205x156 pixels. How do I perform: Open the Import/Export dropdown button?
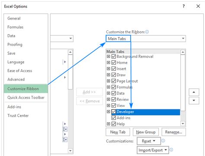(153, 150)
